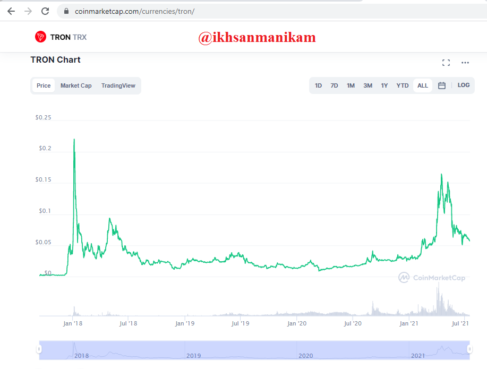Click the Jan '18 price peak on chart

74,140
